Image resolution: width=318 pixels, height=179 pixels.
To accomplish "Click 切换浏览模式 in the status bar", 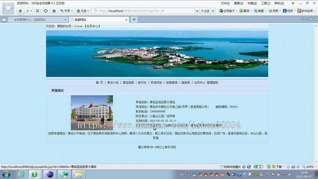I will pyautogui.click(x=230, y=167).
